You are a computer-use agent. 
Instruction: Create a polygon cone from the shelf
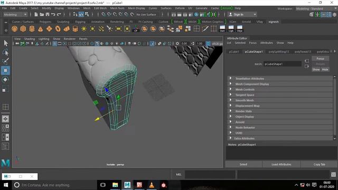coord(40,28)
